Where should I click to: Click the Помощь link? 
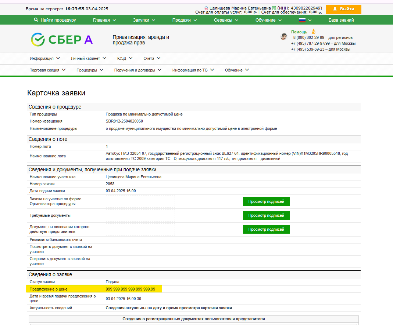click(299, 32)
